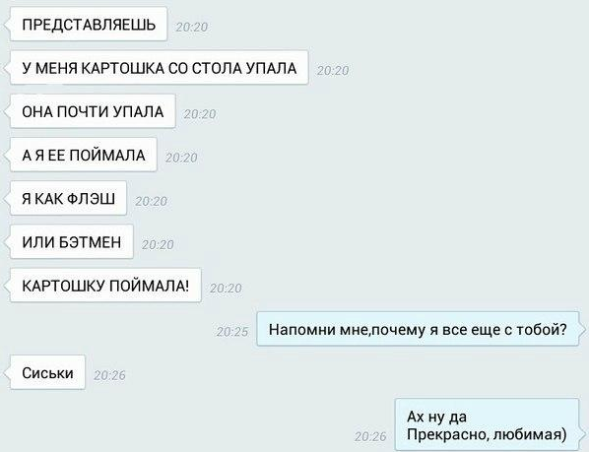Tap the message У МЕНЯ КАРТОШКА СО СТОЛА УПАЛА
Image resolution: width=589 pixels, height=452 pixels.
tap(160, 68)
